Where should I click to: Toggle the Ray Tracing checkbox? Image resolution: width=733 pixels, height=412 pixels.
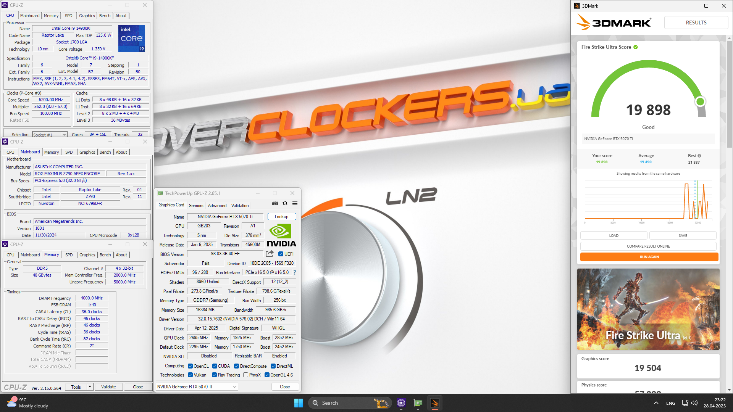(214, 375)
